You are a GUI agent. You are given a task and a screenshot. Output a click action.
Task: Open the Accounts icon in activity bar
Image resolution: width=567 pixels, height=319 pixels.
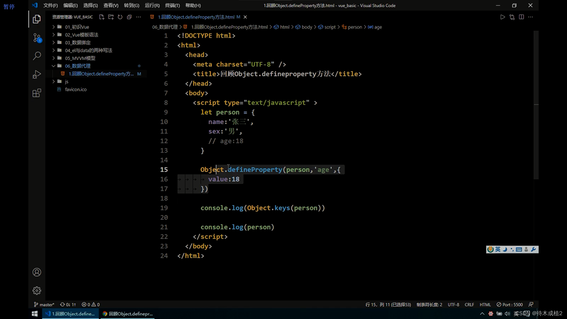pos(37,272)
